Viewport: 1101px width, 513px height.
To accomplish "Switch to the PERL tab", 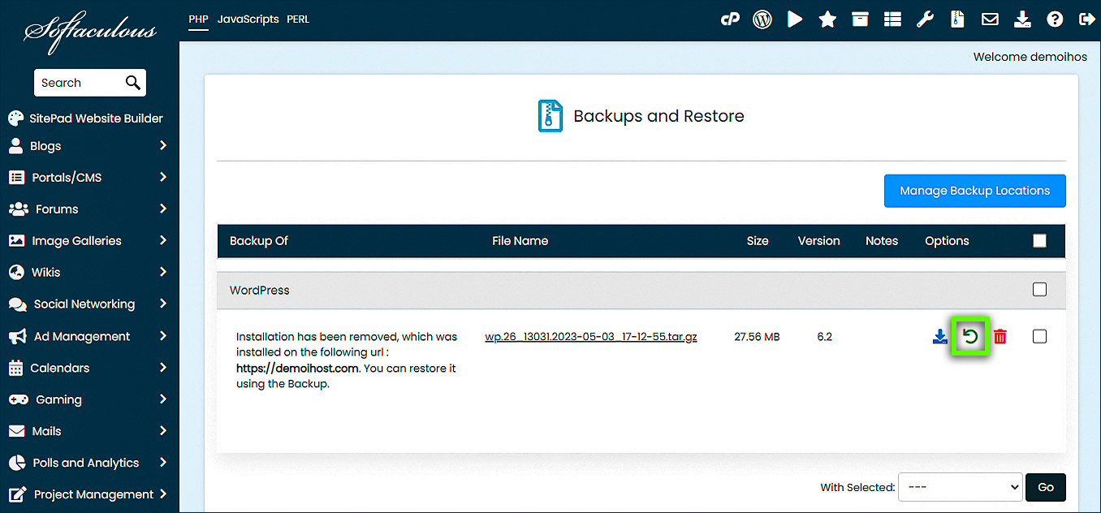I will tap(298, 19).
